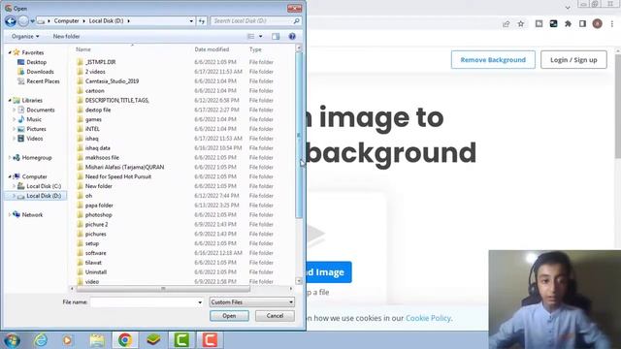Launch Internet Explorer from the taskbar
Image resolution: width=621 pixels, height=349 pixels.
[x=41, y=340]
